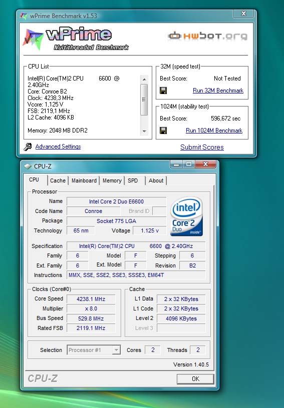The image size is (284, 408).
Task: Click the Instructions field MMX, SSE list
Action: [136, 275]
